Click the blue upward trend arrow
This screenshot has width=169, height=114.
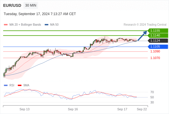pyautogui.click(x=142, y=36)
